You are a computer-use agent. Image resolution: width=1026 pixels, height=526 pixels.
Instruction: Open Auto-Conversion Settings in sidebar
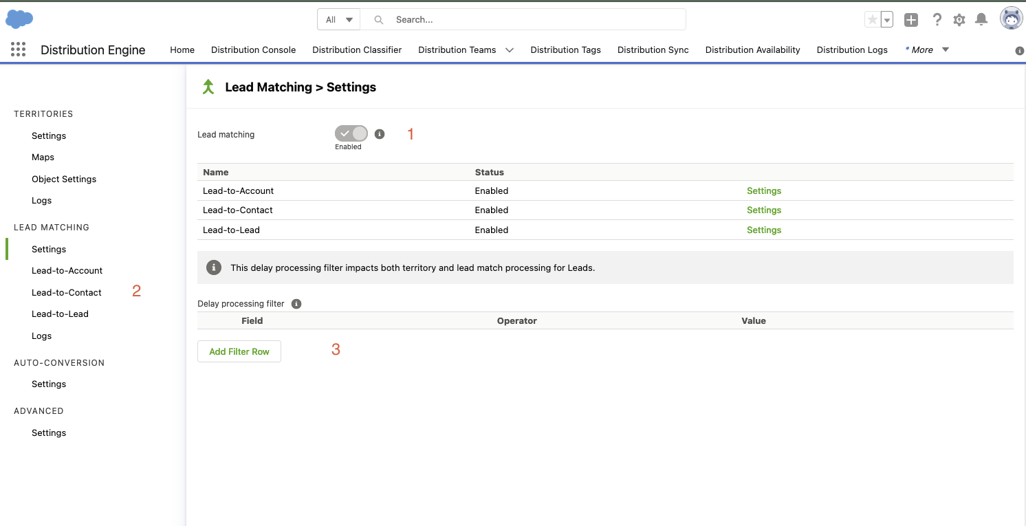click(49, 384)
